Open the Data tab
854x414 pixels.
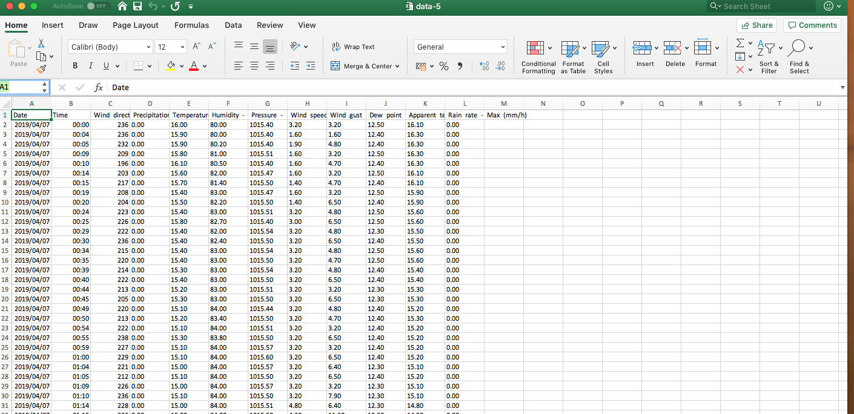tap(233, 25)
